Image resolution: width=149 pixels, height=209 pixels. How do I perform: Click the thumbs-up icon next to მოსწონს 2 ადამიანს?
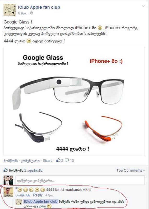[5, 170]
